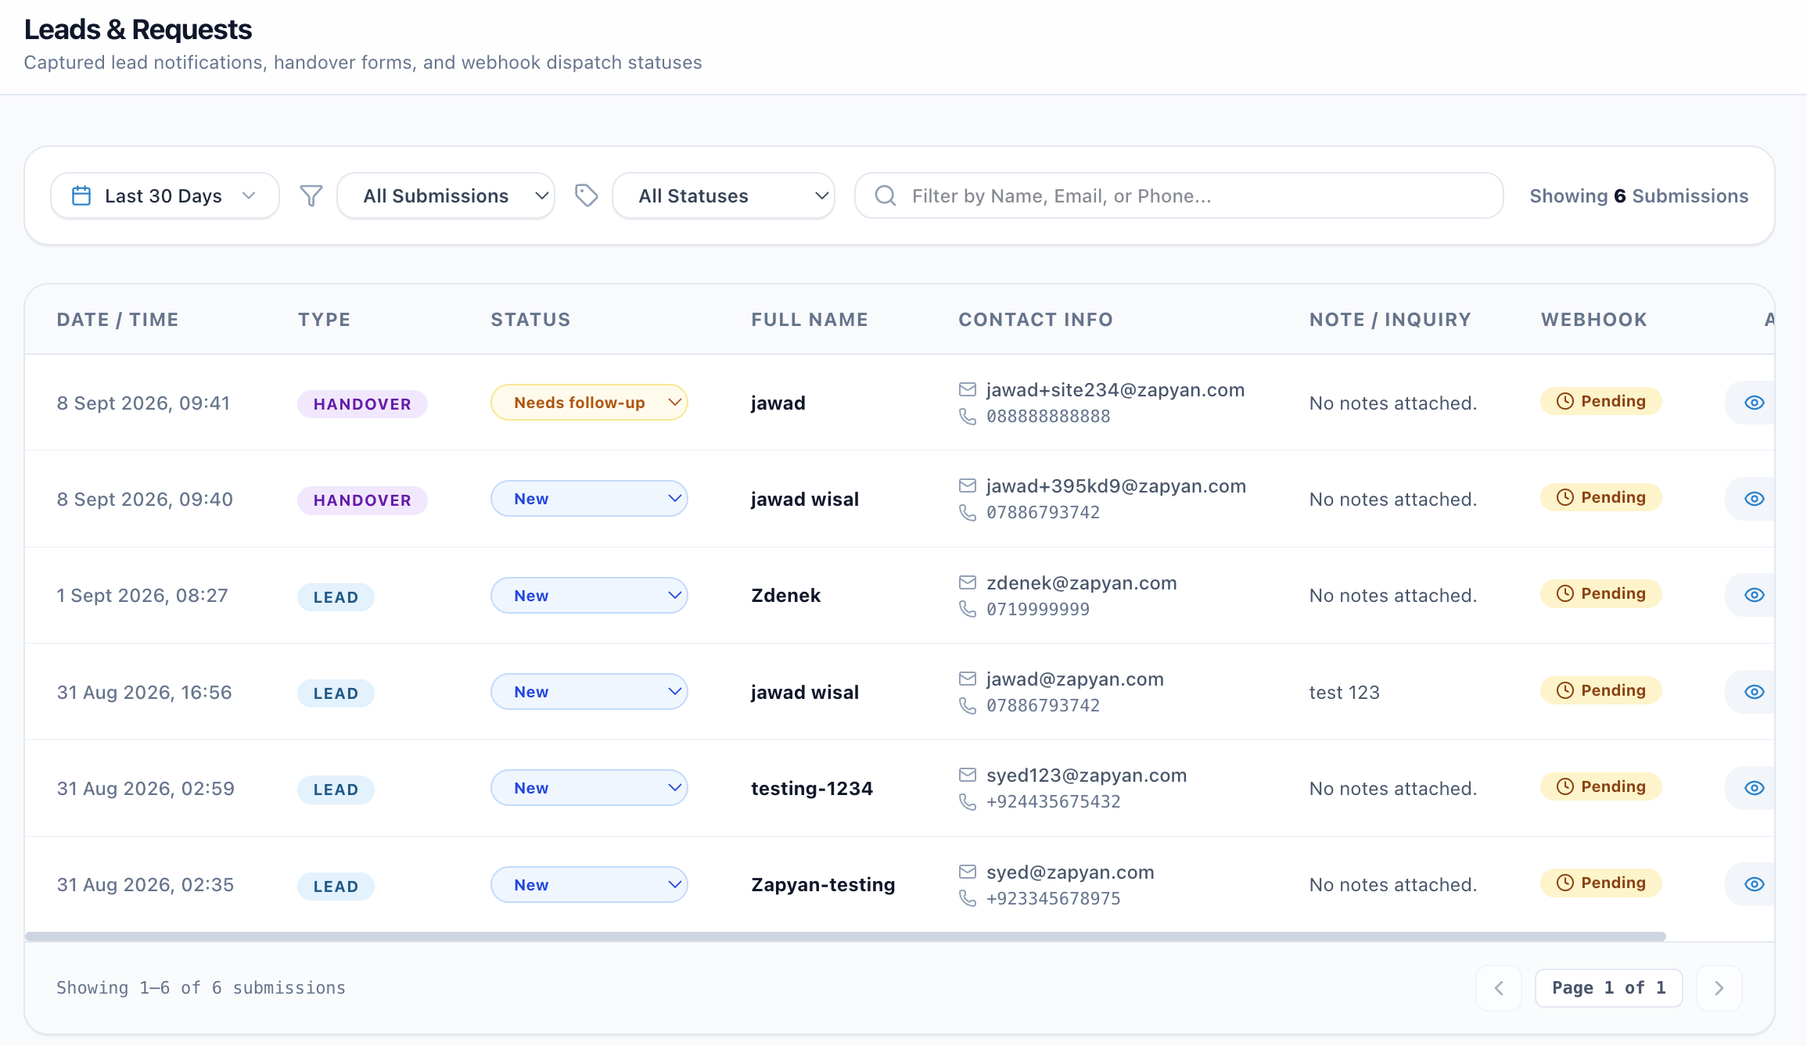The width and height of the screenshot is (1807, 1046).
Task: Click the HANDOVER badge on 09:41 row
Action: 362,404
